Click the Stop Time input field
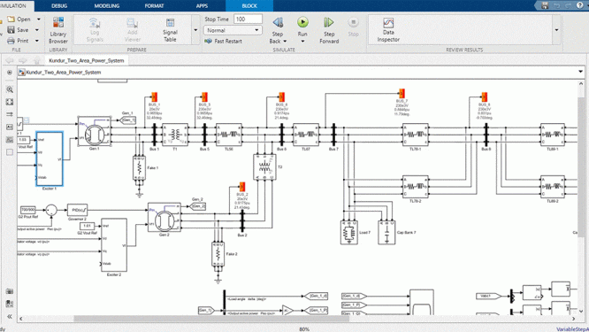 pos(248,19)
